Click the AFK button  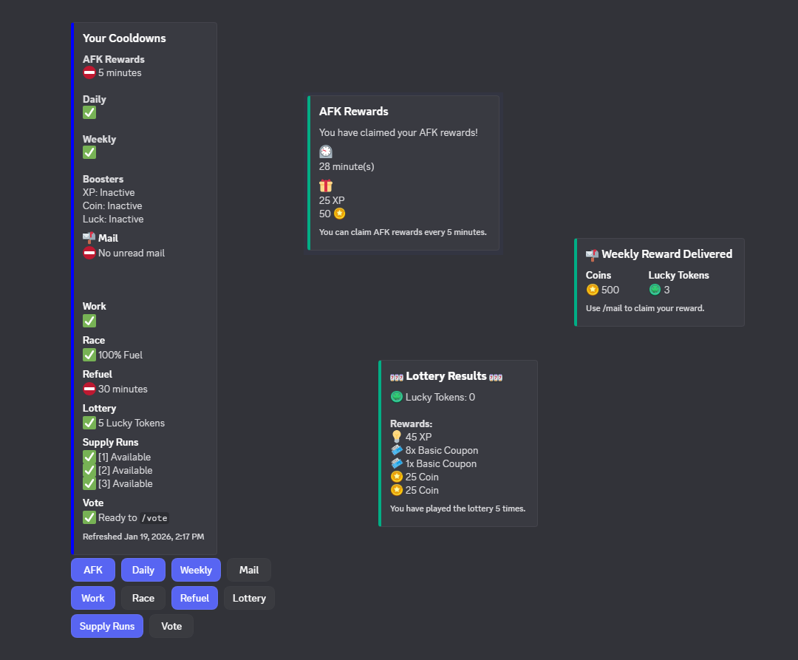click(x=93, y=570)
